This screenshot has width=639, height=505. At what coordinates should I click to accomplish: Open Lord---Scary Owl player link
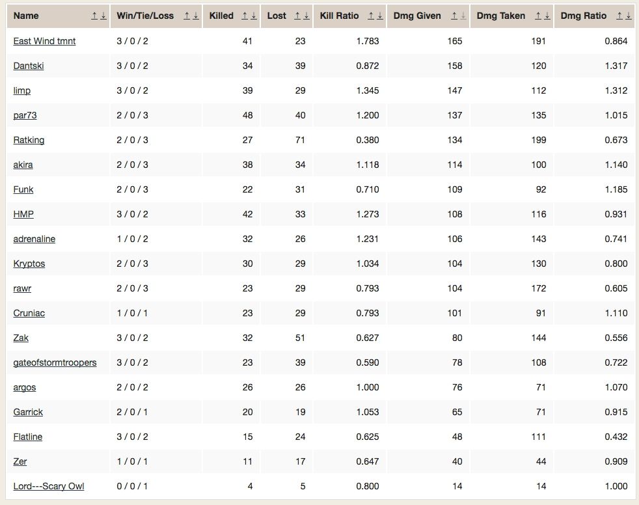[x=49, y=486]
